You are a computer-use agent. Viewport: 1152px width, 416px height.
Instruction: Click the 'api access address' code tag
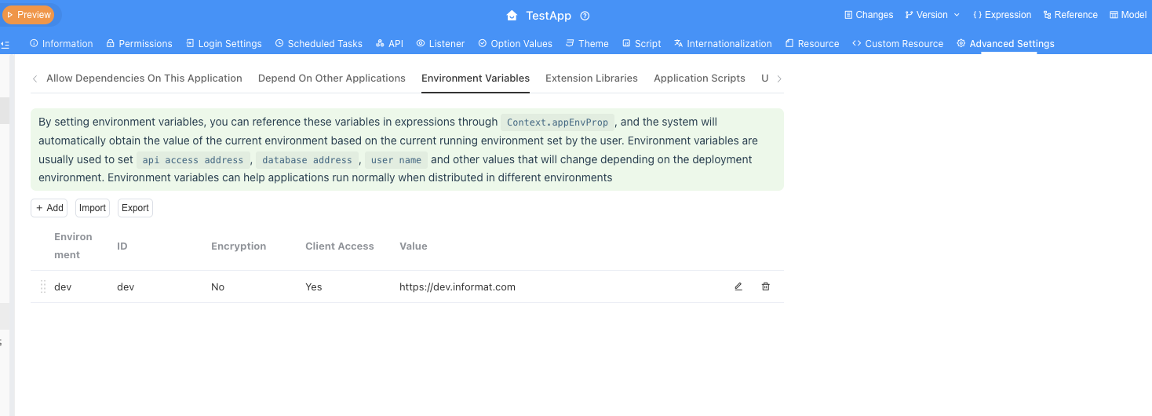coord(193,160)
